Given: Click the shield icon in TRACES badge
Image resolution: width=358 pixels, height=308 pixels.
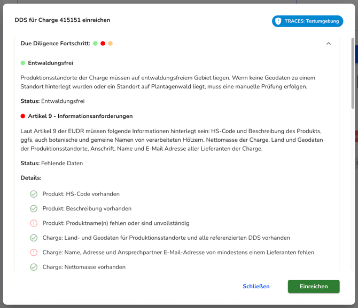Looking at the screenshot, I should click(x=278, y=21).
